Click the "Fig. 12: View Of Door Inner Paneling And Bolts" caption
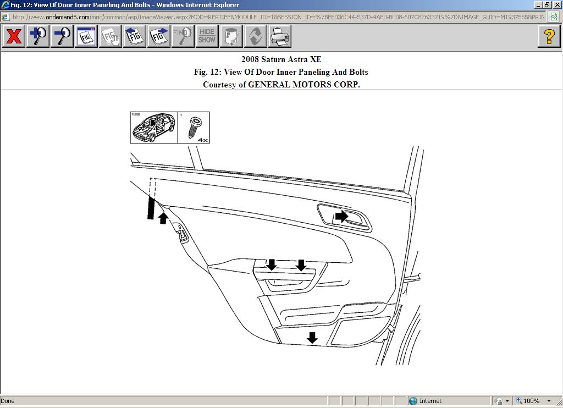Viewport: 563px width, 408px height. pos(281,72)
